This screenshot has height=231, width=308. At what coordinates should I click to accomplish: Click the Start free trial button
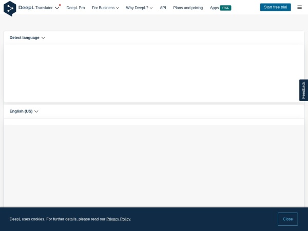click(275, 7)
